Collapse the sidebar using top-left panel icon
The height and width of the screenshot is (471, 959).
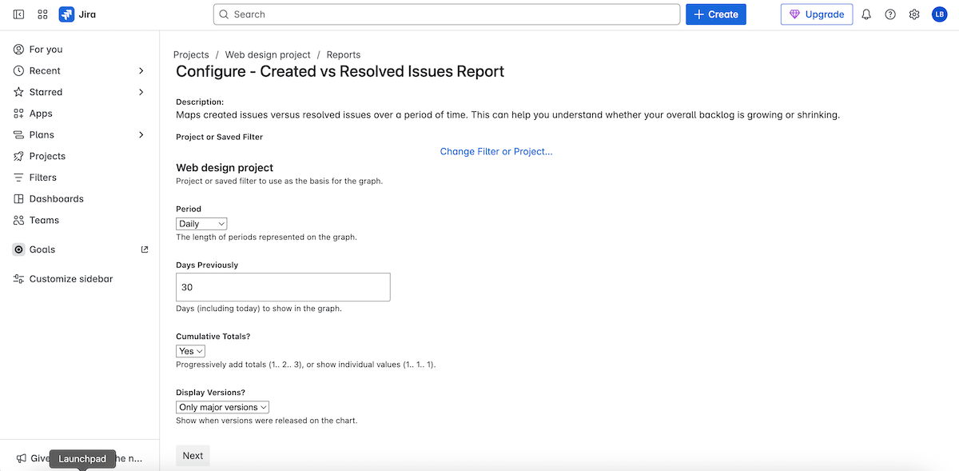point(19,14)
